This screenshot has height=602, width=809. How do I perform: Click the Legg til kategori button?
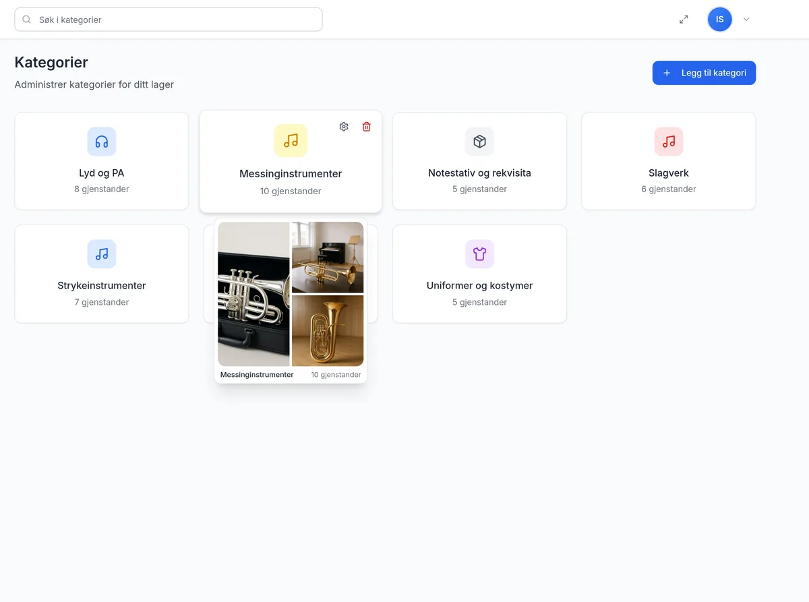click(704, 73)
